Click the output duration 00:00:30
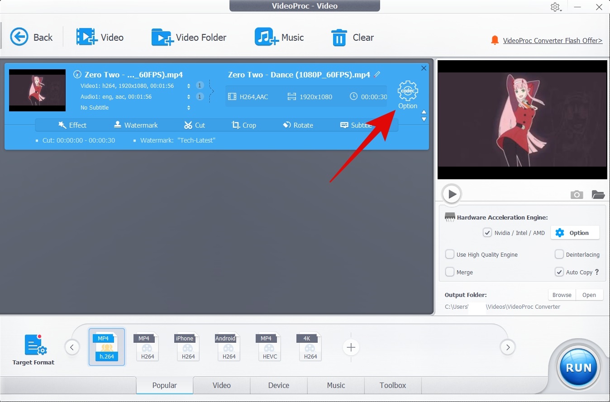The width and height of the screenshot is (610, 402). (x=374, y=96)
